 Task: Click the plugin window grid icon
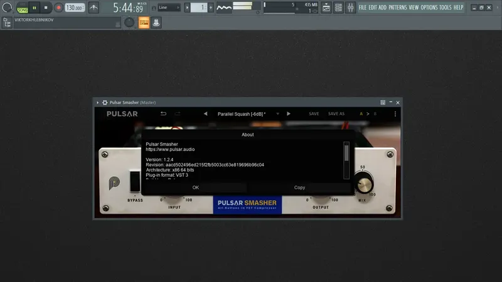click(x=383, y=102)
